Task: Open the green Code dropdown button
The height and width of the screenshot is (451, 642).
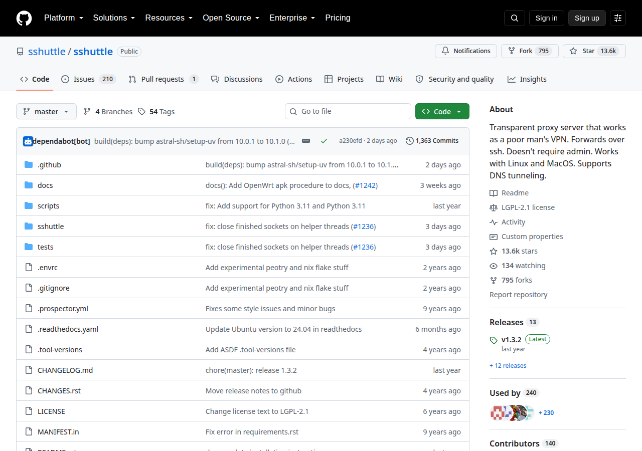Action: (442, 111)
